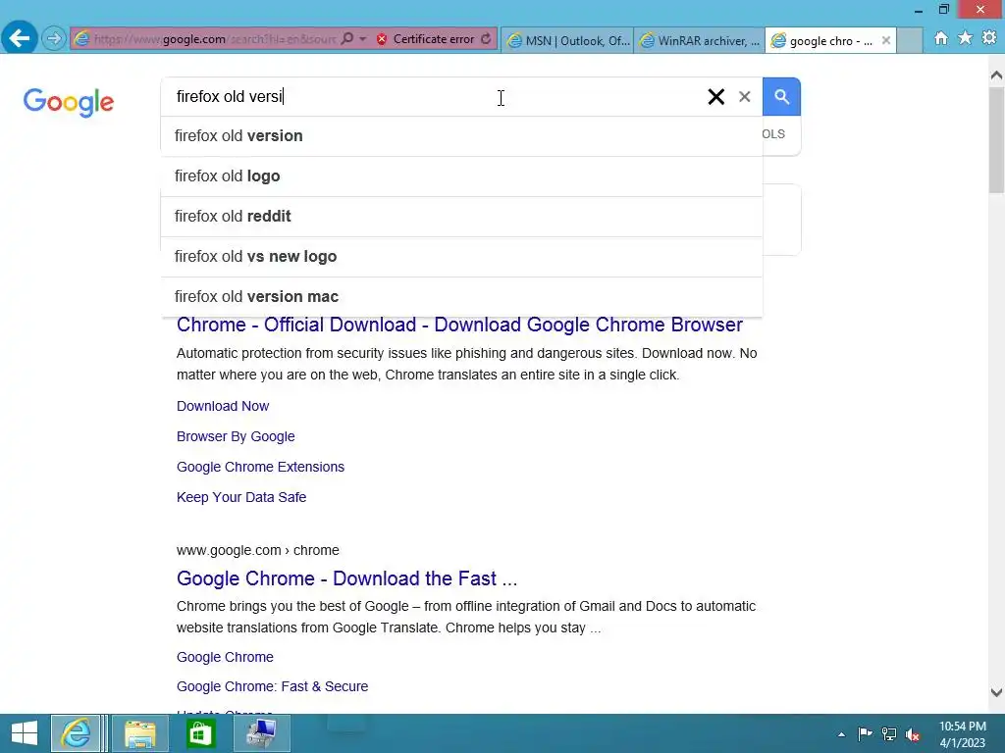Click the Download Now link
Image resolution: width=1005 pixels, height=753 pixels.
click(223, 406)
